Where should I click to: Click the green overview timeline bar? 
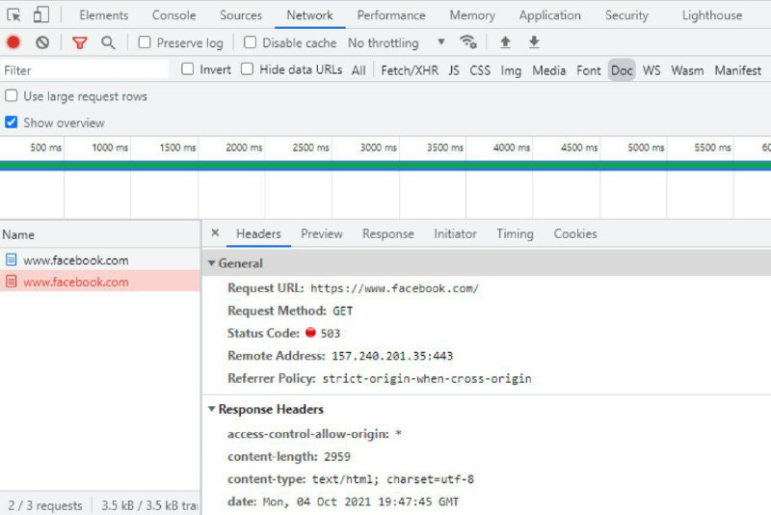click(385, 165)
